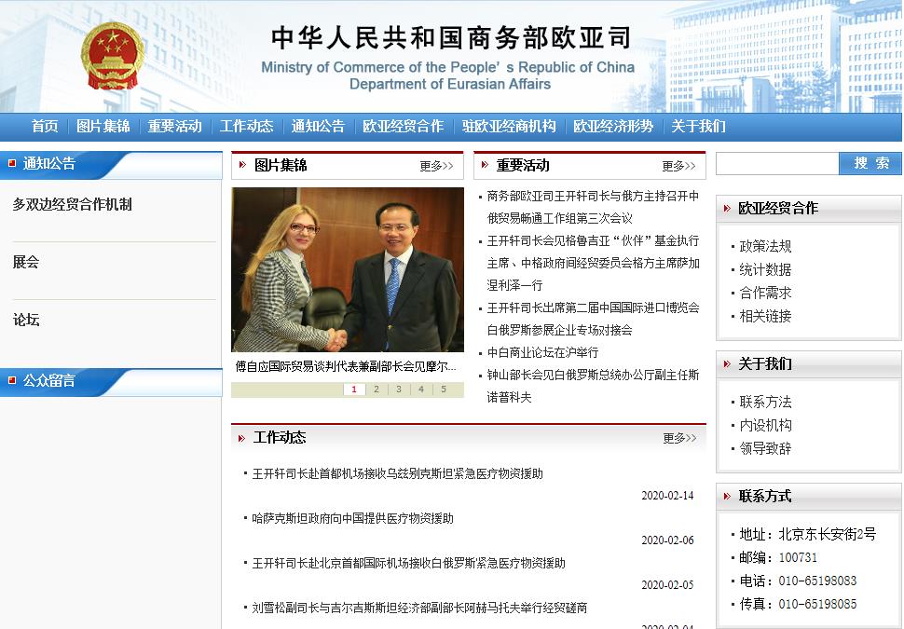This screenshot has height=629, width=904.
Task: Select page 3 in photo pagination
Action: pyautogui.click(x=398, y=390)
